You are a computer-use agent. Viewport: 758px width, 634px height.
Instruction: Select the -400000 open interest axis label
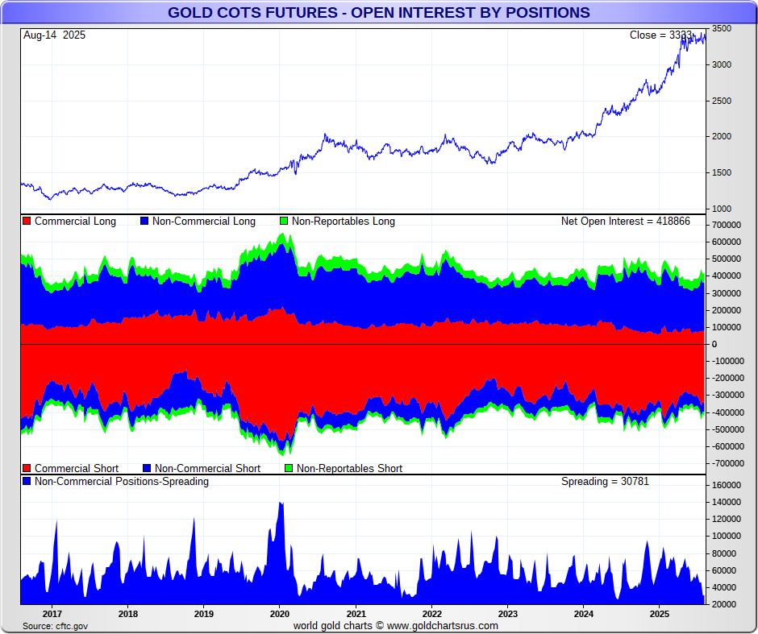[727, 412]
